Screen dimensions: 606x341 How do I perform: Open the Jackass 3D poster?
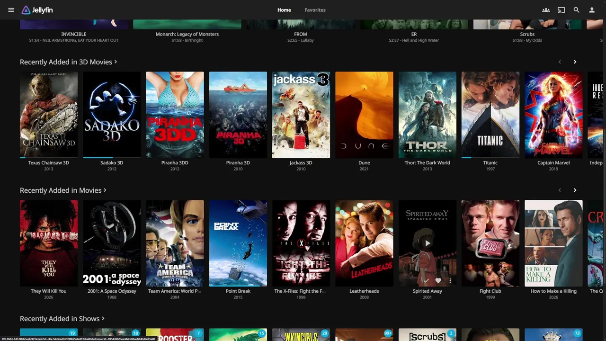click(301, 115)
